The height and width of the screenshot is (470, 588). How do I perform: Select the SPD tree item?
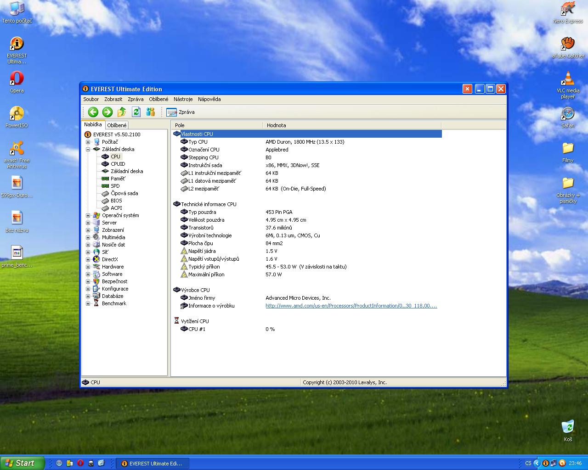115,186
